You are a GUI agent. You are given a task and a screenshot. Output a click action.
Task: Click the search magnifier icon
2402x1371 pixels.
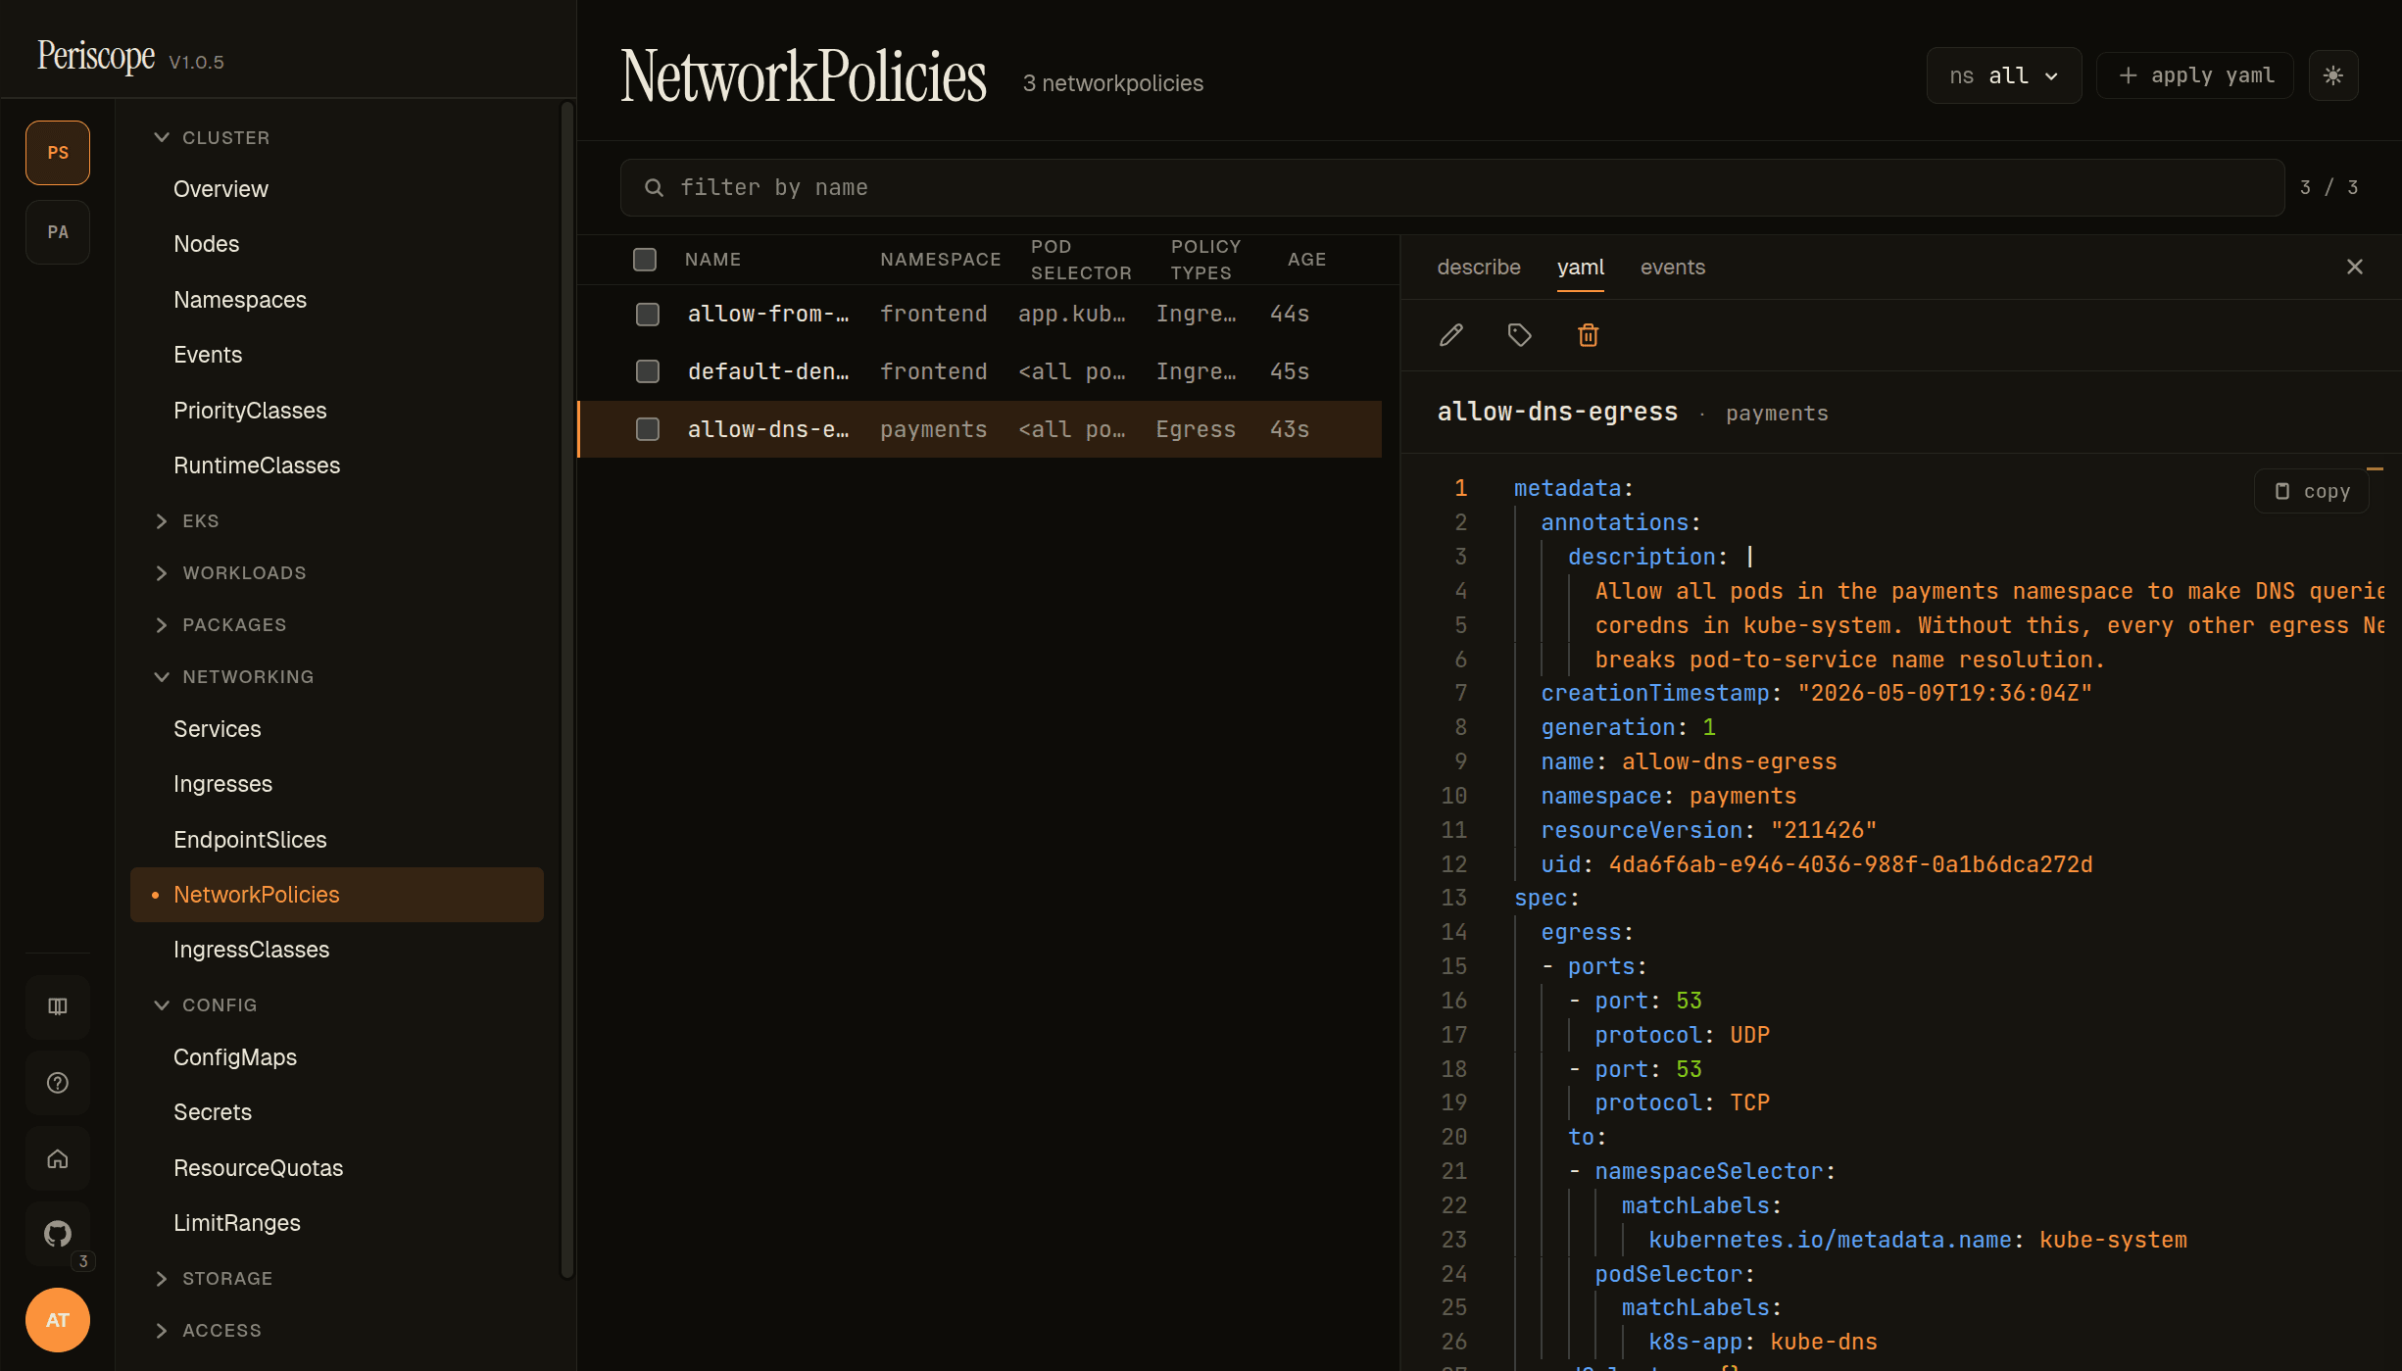[654, 187]
